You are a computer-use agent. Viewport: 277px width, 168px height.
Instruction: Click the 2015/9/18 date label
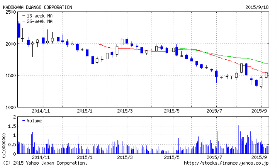[x=257, y=7]
